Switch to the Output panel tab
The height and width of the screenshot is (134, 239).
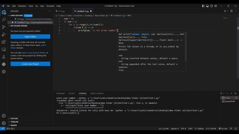point(72,93)
